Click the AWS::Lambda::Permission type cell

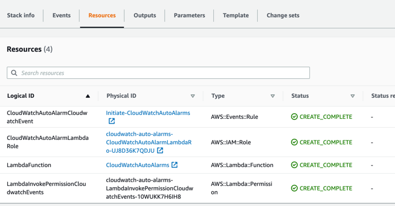pos(242,188)
